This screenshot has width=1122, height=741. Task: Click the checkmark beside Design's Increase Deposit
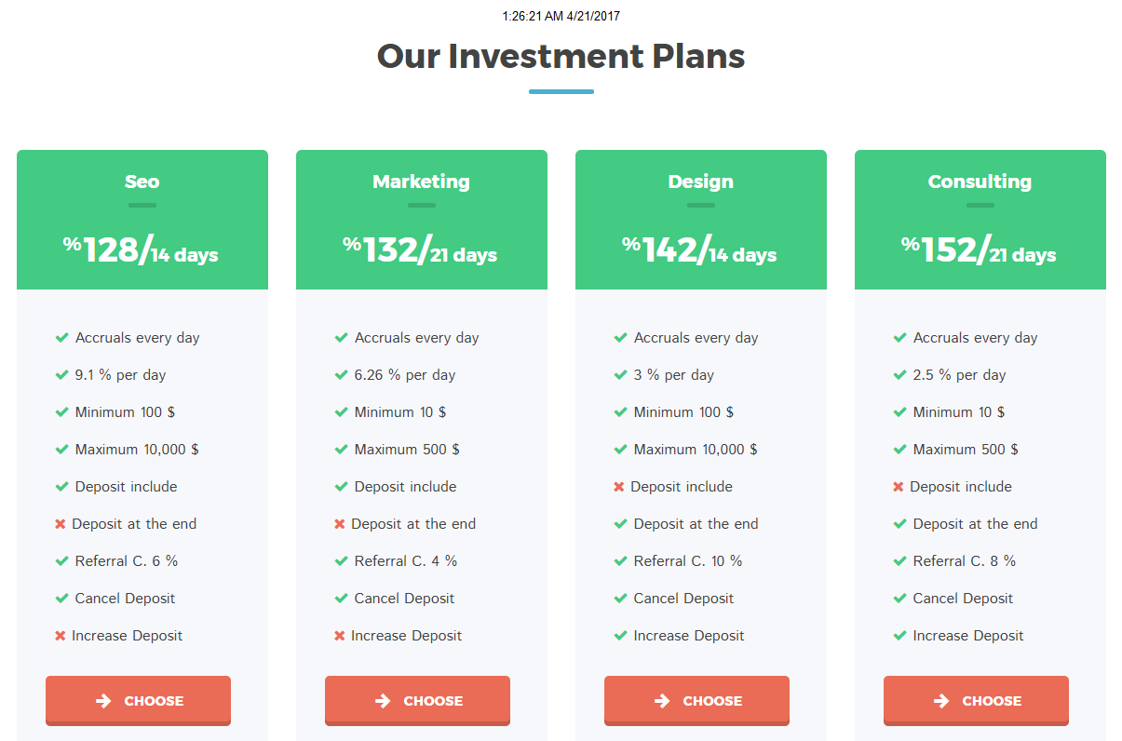[621, 636]
